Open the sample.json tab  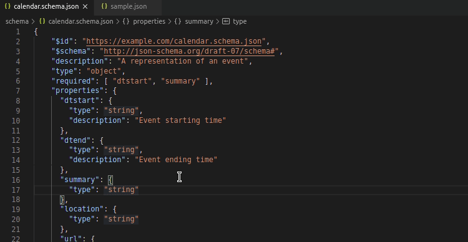point(129,7)
